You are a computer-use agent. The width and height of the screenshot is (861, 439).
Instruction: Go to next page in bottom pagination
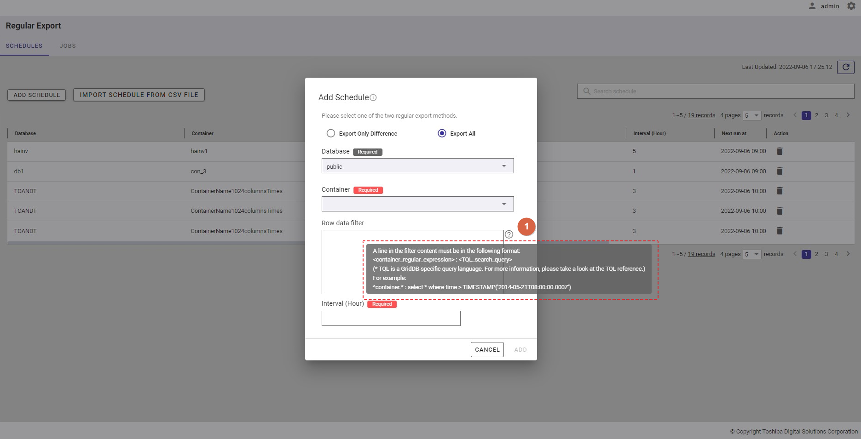[848, 254]
